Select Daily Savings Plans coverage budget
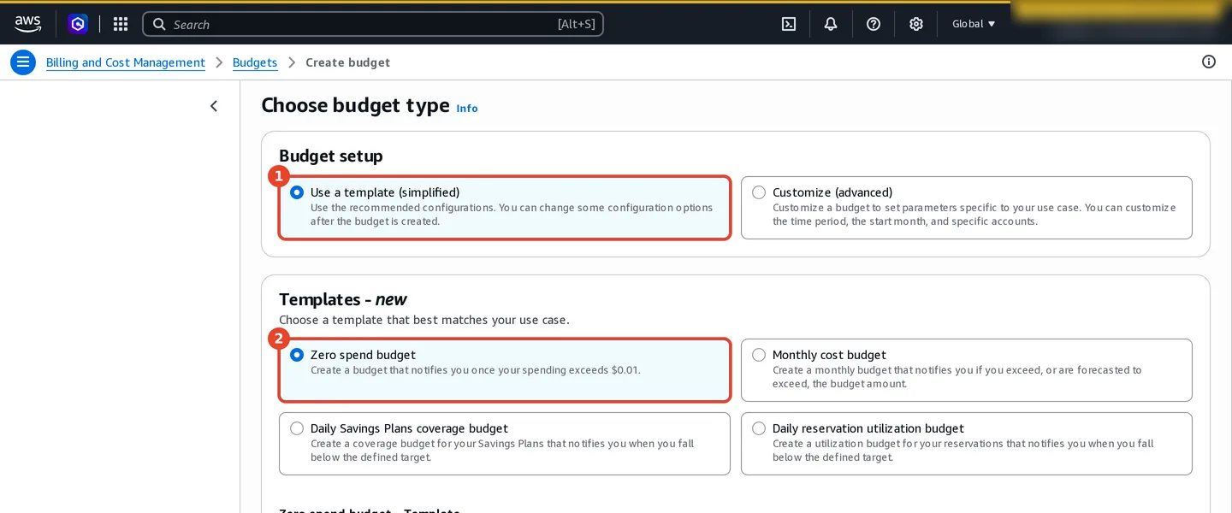 (x=505, y=444)
